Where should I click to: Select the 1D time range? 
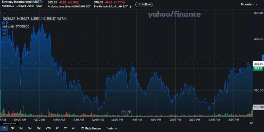(4, 128)
